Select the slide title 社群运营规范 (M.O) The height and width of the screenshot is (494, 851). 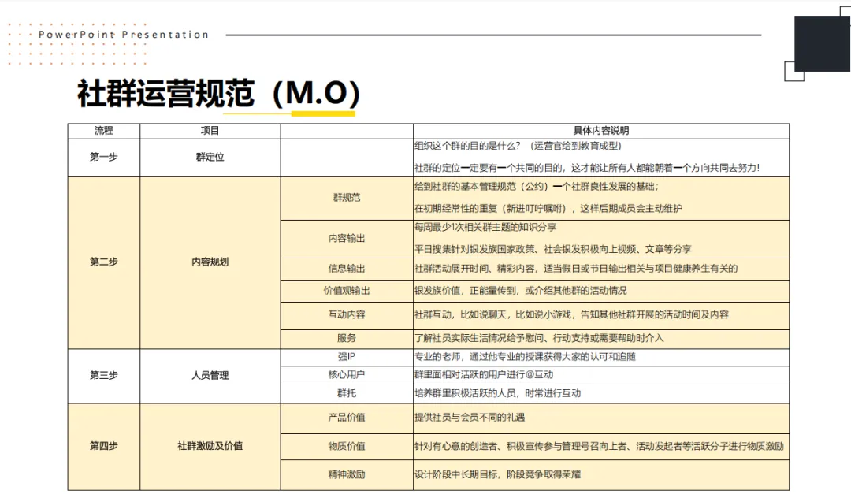pyautogui.click(x=218, y=93)
